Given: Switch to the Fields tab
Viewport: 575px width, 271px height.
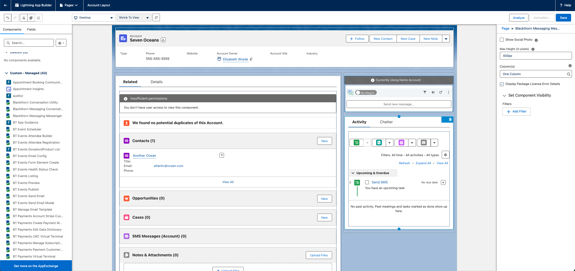Looking at the screenshot, I should (31, 30).
